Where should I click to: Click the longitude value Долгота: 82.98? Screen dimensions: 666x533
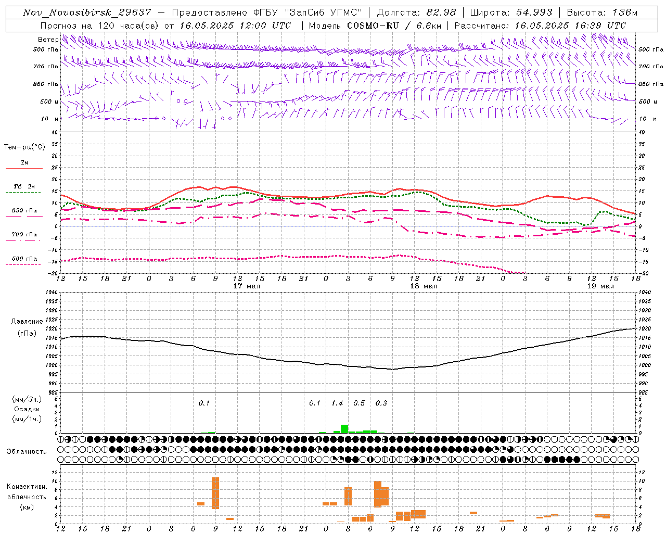coord(416,12)
